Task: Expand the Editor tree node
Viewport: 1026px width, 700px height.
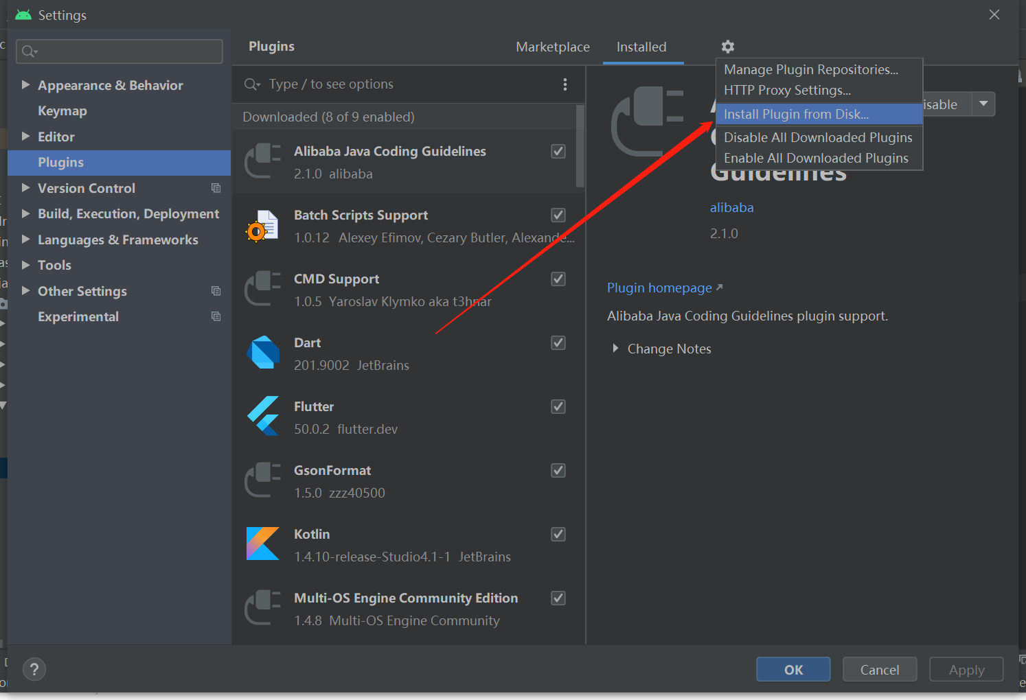Action: (25, 137)
